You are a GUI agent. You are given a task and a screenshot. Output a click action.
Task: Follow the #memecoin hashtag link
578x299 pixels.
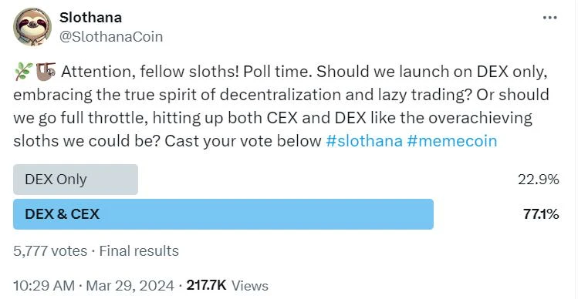452,141
